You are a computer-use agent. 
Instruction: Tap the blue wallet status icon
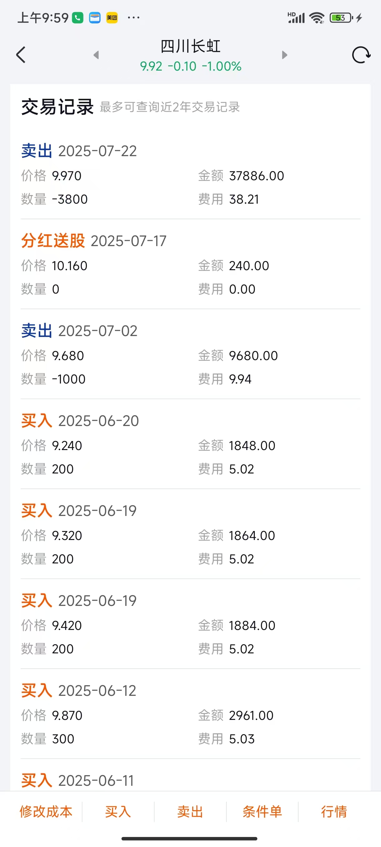pos(95,18)
